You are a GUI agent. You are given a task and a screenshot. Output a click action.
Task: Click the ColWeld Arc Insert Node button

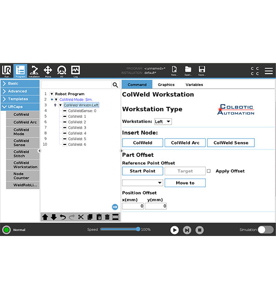point(185,143)
